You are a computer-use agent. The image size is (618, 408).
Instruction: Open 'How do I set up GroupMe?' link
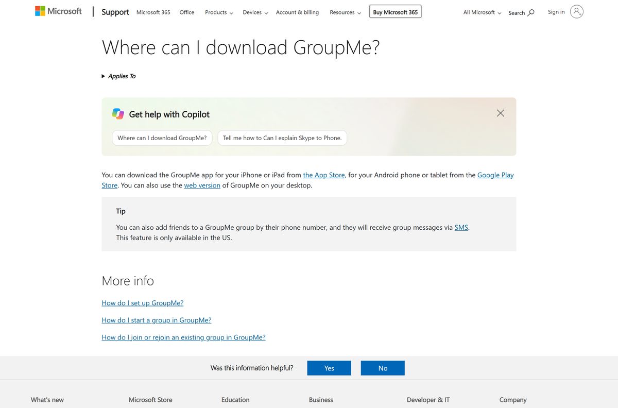coord(143,303)
